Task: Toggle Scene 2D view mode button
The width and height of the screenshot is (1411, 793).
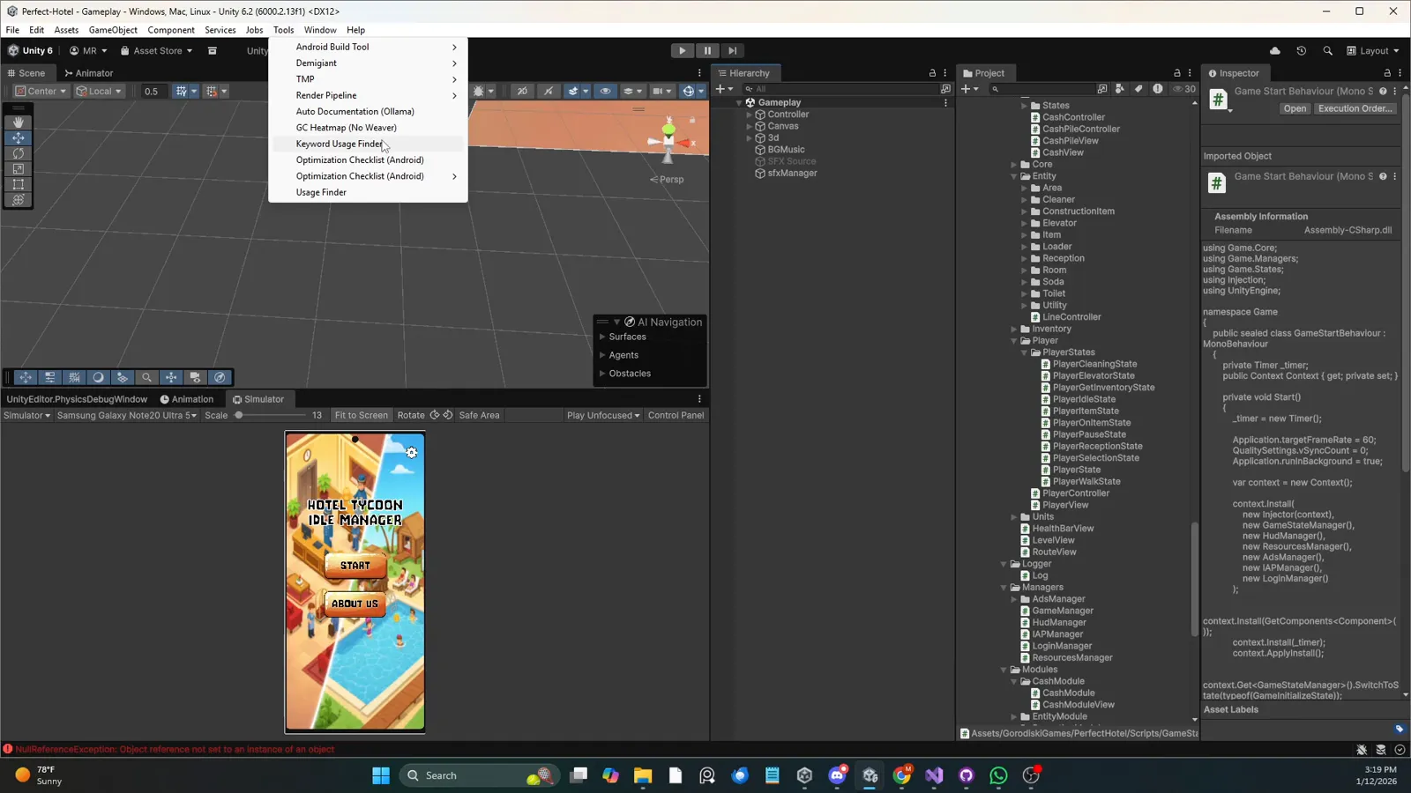Action: click(523, 91)
